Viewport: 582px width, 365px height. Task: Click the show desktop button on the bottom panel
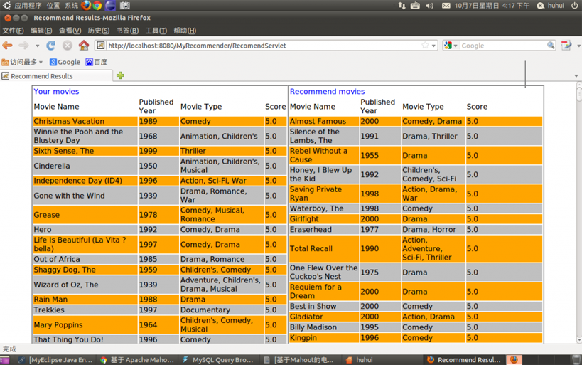5,360
